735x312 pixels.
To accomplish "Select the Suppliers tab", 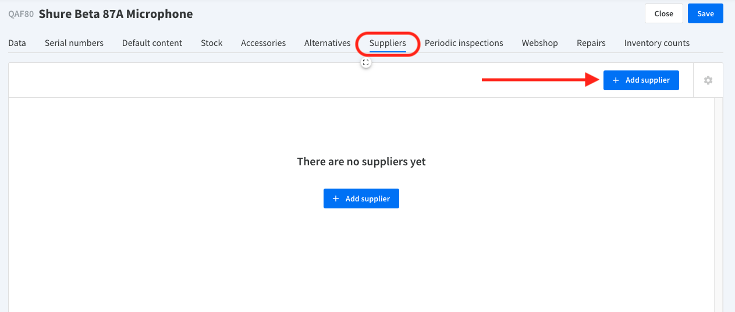I will [x=388, y=43].
